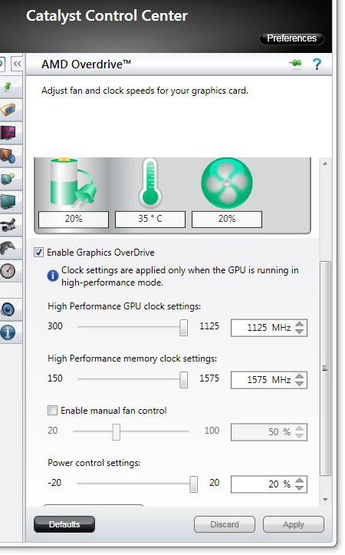Select the performance gauge sidebar icon
This screenshot has width=345, height=555.
point(8,271)
